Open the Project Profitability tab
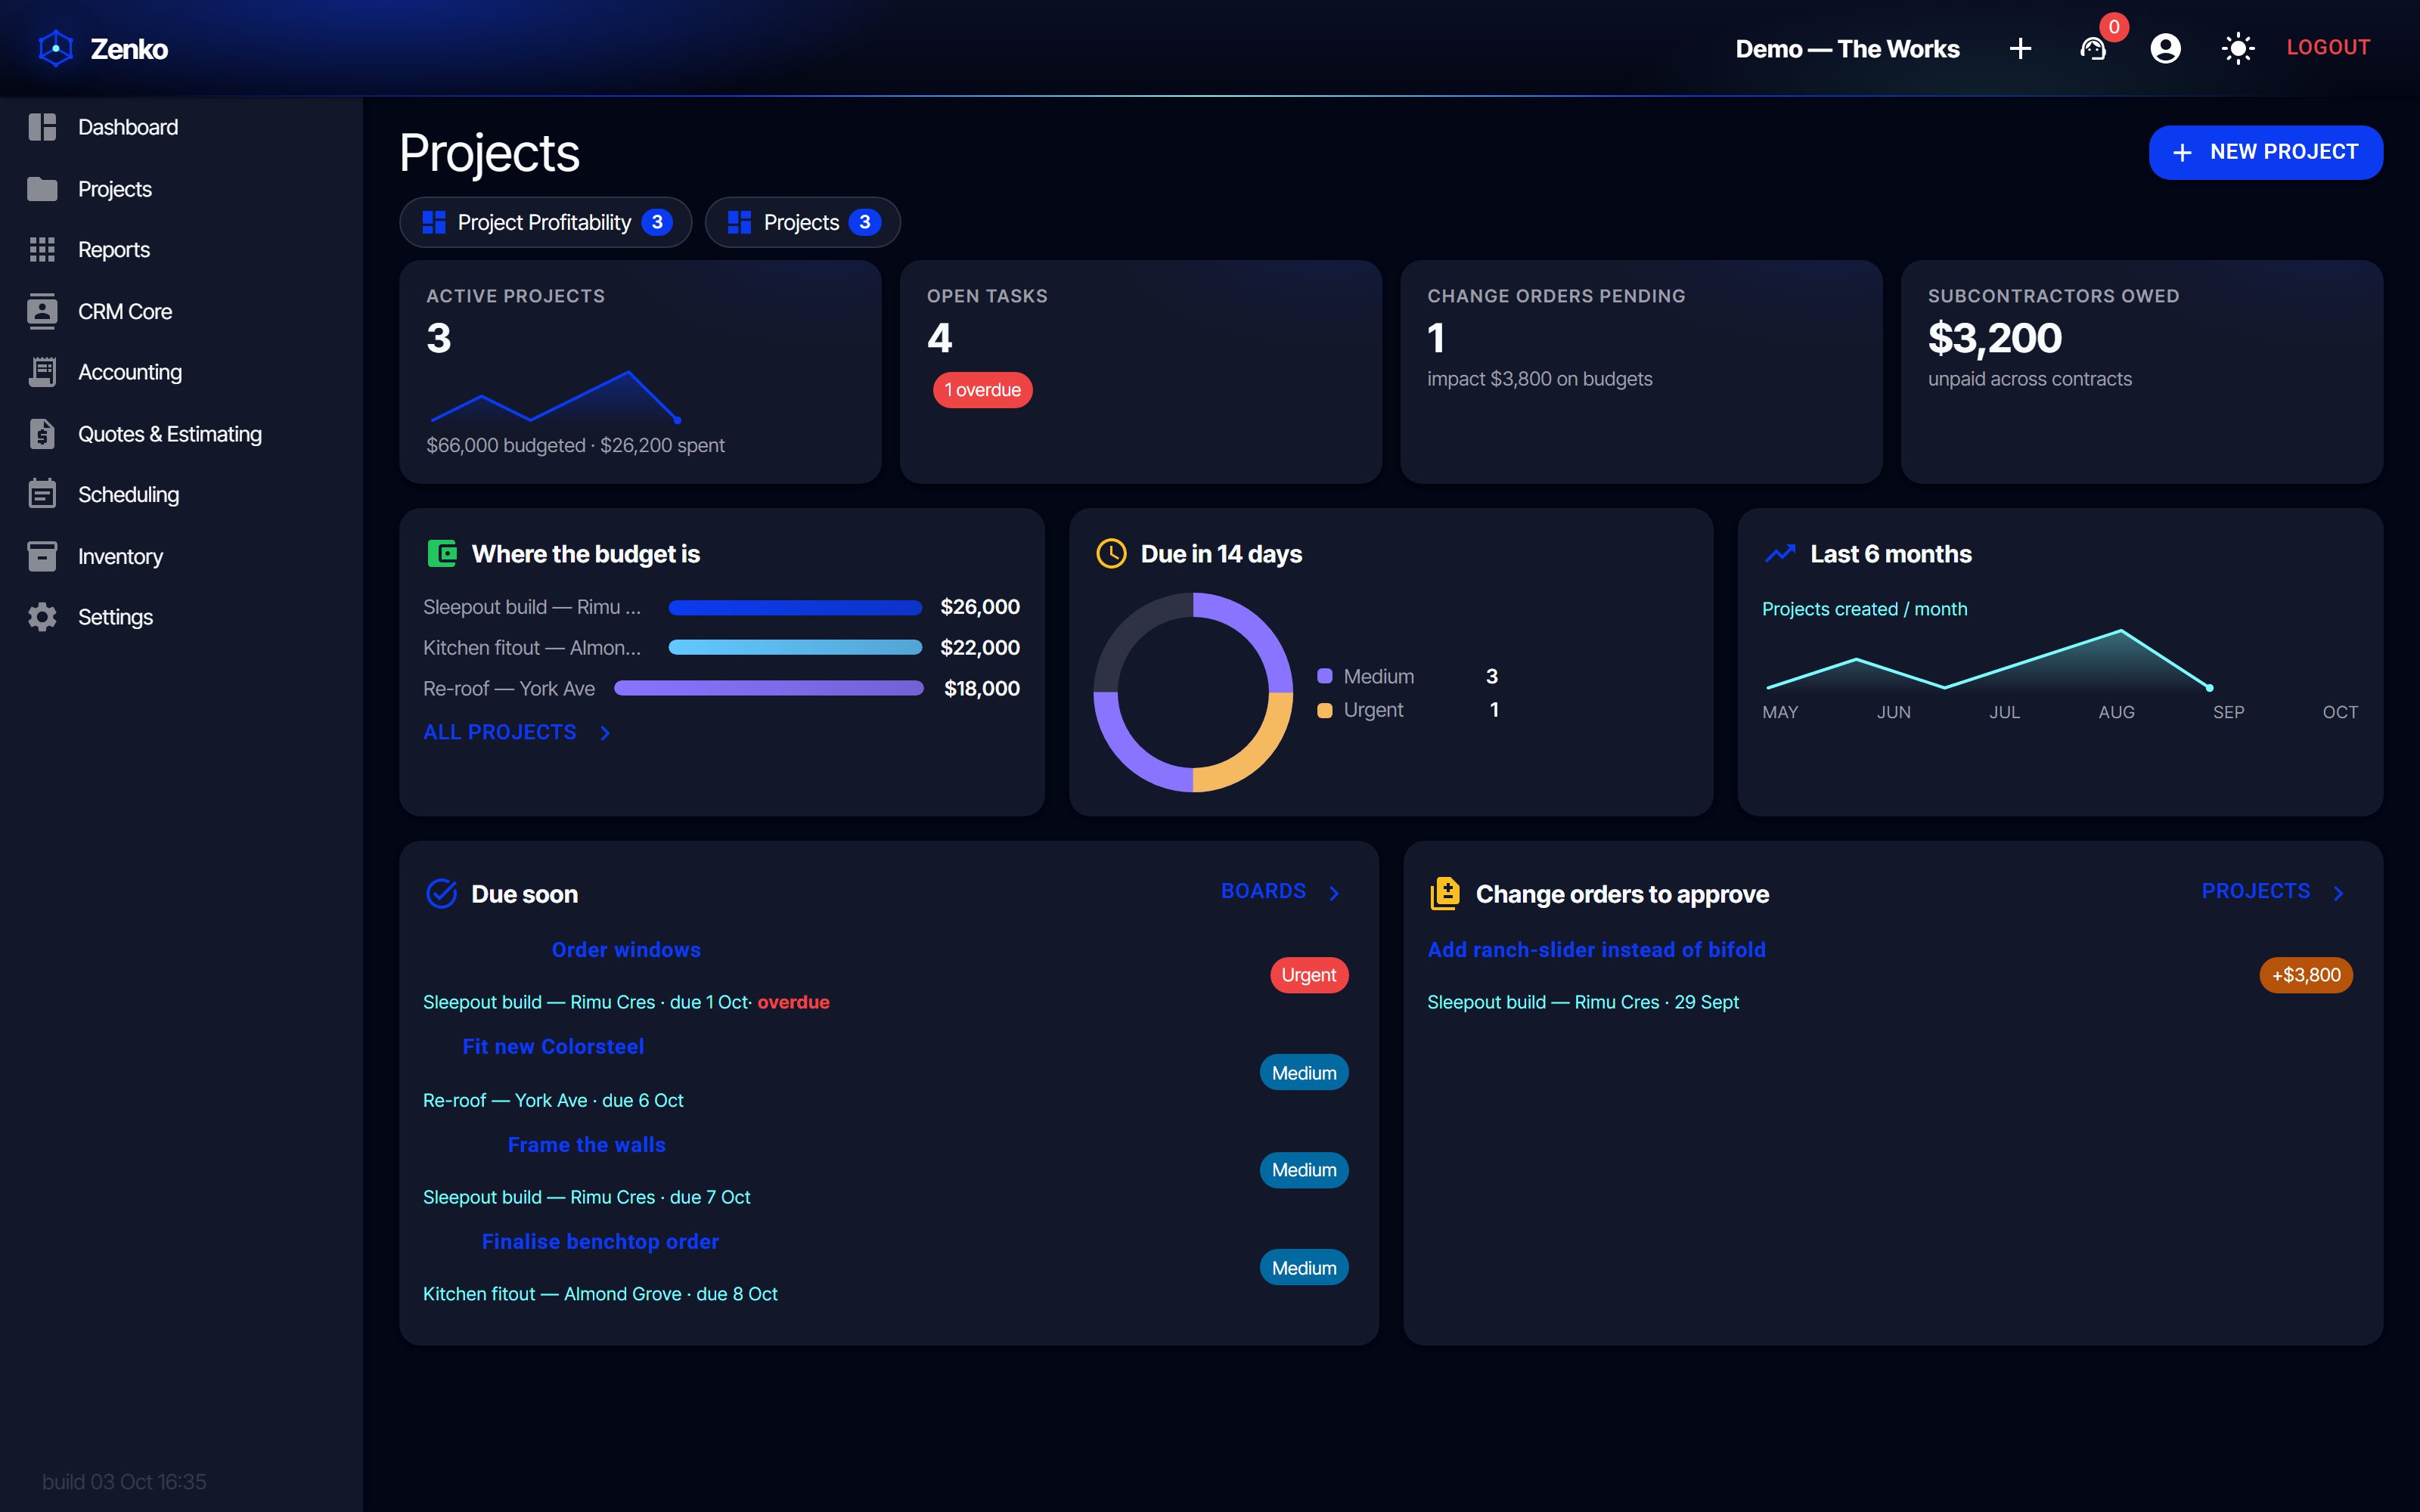Viewport: 2420px width, 1512px height. 546,222
